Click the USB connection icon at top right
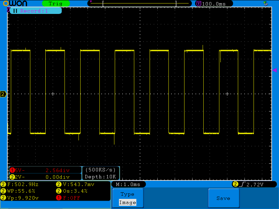 tap(266, 3)
